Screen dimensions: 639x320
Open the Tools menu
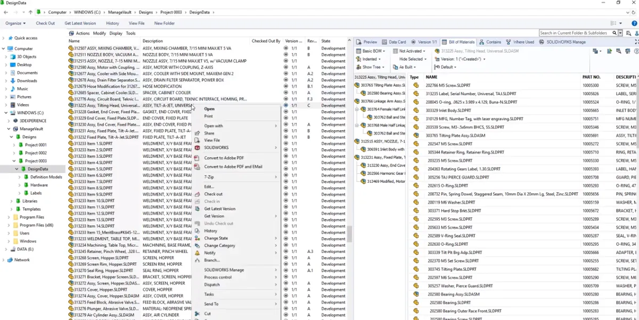click(130, 33)
